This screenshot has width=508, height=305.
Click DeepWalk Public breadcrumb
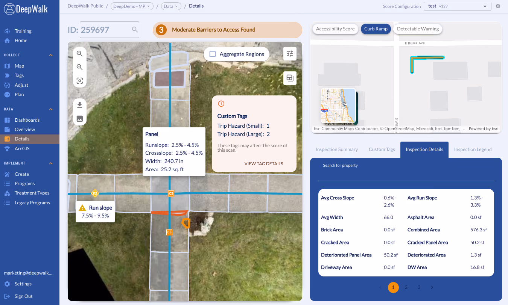[85, 6]
